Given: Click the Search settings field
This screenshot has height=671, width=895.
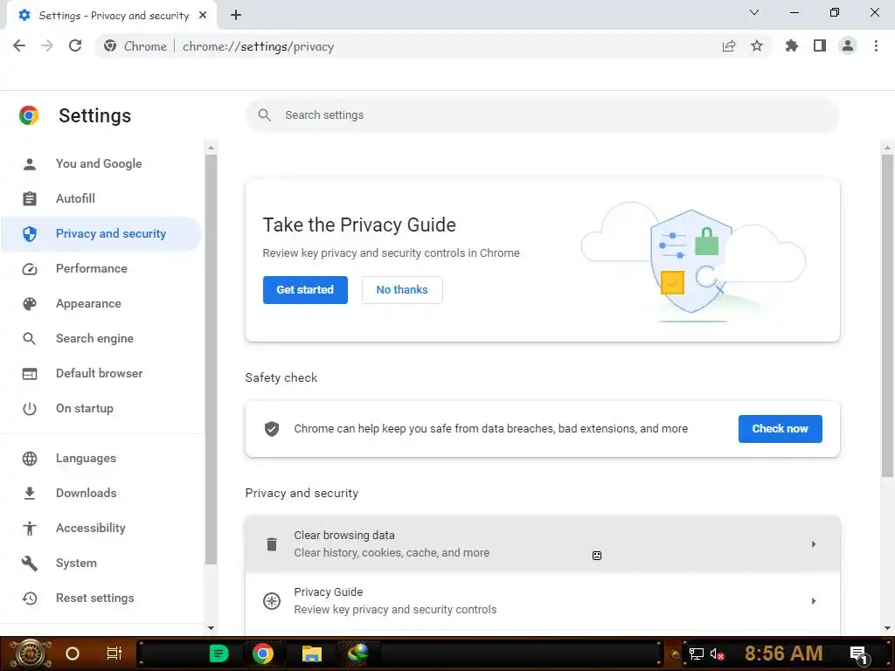Looking at the screenshot, I should 542,115.
